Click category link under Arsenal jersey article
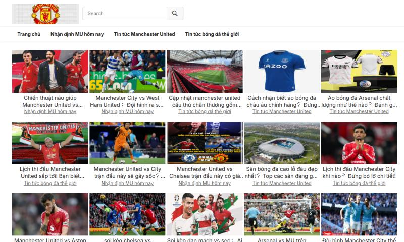Viewport: 404px width, 242px height. click(x=359, y=111)
